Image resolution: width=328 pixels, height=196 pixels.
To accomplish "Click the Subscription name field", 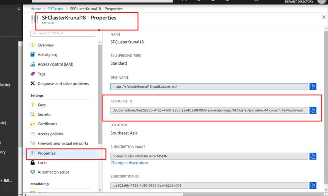I will pyautogui.click(x=209, y=156).
